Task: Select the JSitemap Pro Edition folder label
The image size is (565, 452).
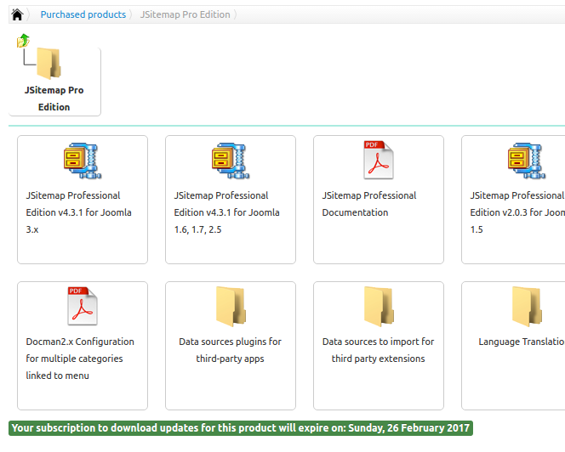Action: click(54, 99)
